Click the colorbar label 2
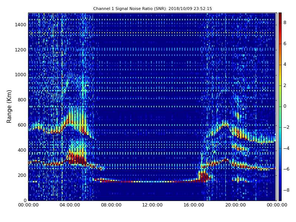The image size is (296, 222). tap(285, 85)
